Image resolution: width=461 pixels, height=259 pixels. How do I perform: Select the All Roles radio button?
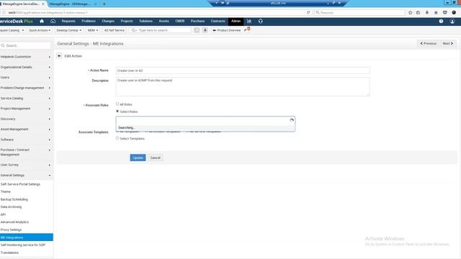(117, 104)
